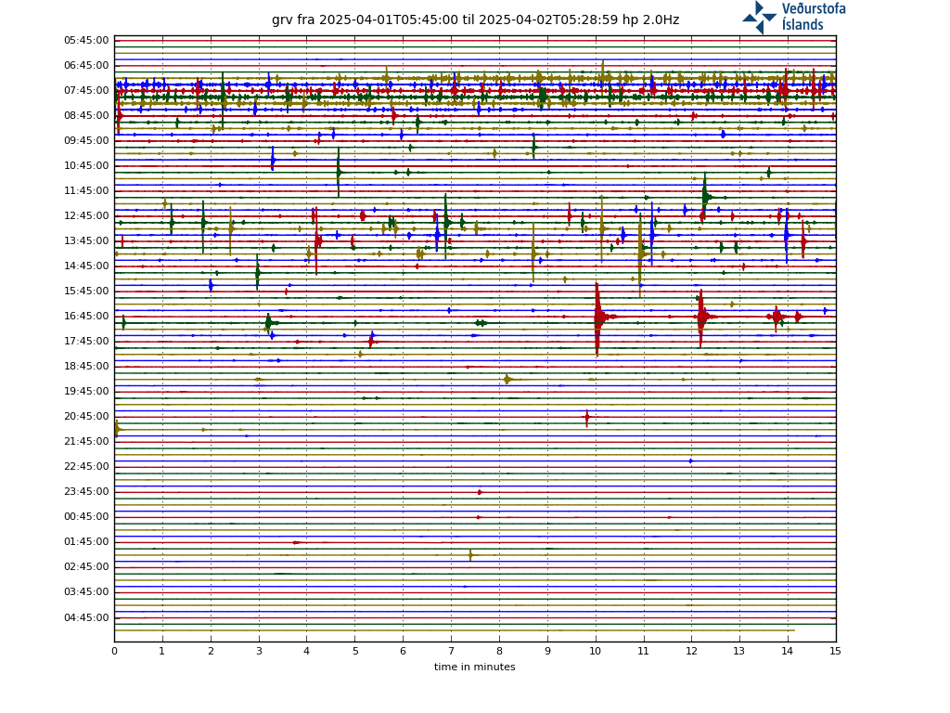Click the x-axis tick label 13
The height and width of the screenshot is (713, 950).
point(739,651)
